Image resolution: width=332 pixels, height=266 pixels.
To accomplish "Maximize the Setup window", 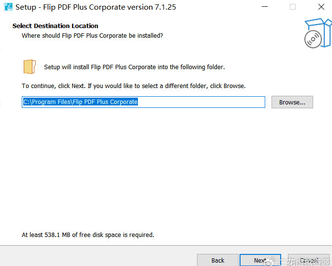I will [293, 7].
